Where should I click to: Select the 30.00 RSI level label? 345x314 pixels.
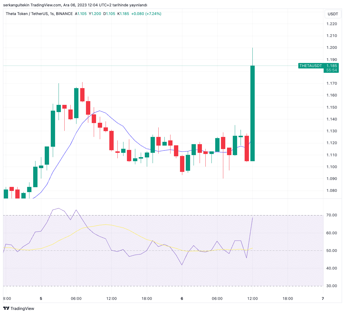(331, 286)
